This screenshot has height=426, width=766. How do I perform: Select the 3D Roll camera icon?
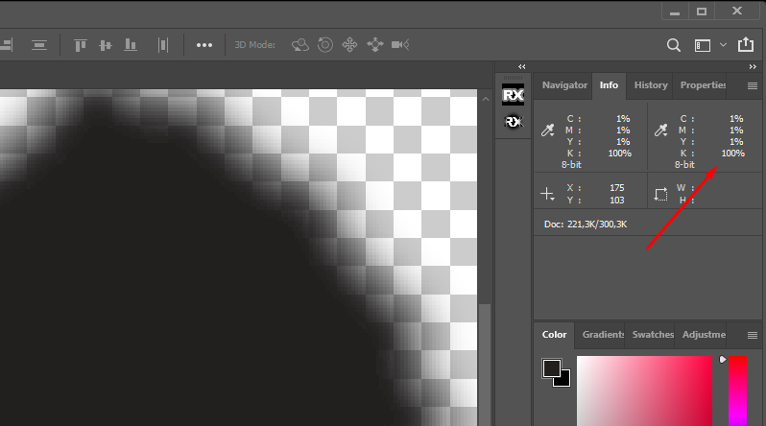(x=324, y=45)
